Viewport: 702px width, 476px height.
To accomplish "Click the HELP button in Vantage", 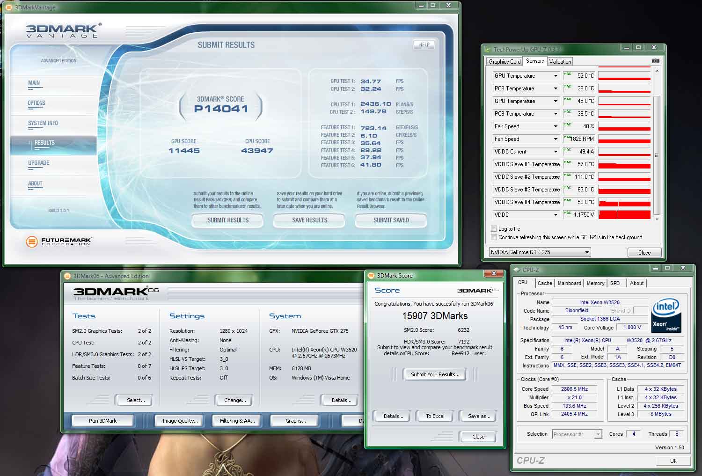I will [424, 44].
